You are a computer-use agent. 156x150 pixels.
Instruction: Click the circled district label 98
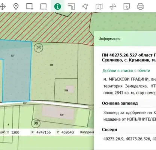click(36, 123)
